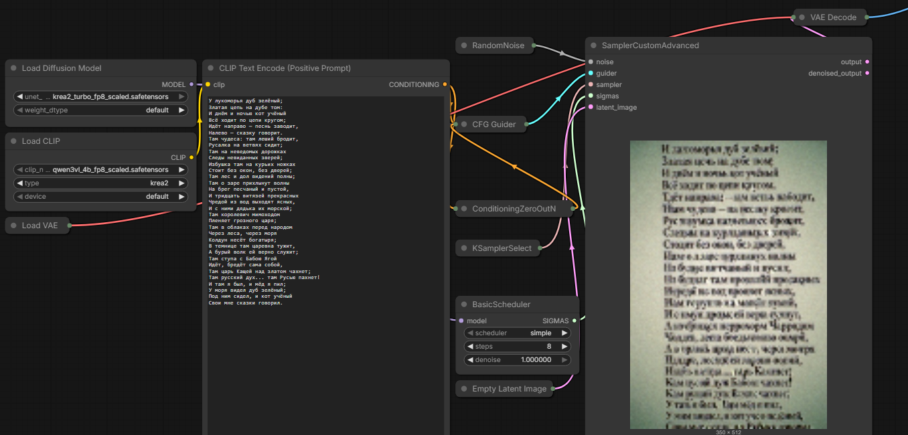Click the ConditioningZeroOut node's title dot
Image resolution: width=908 pixels, height=435 pixels.
click(x=464, y=209)
